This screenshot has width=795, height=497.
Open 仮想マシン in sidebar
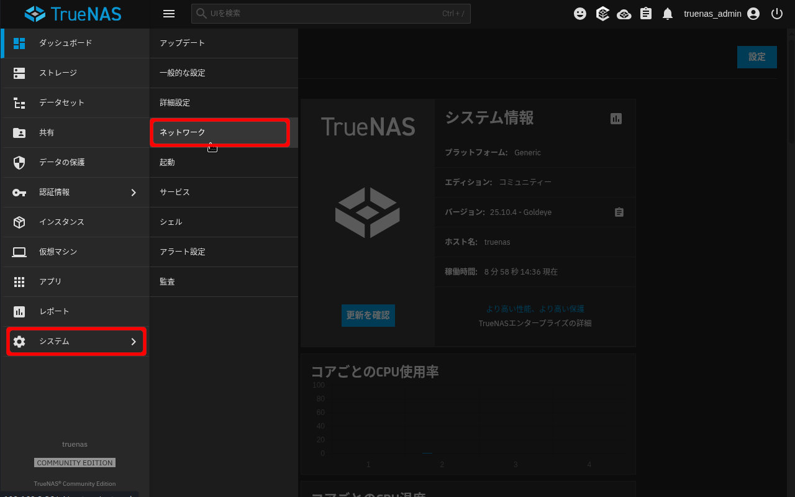click(75, 252)
